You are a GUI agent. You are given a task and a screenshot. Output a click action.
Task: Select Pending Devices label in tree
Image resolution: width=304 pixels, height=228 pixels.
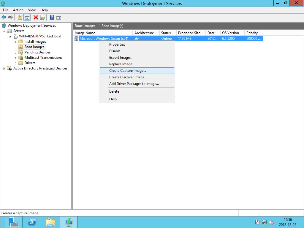pyautogui.click(x=37, y=52)
